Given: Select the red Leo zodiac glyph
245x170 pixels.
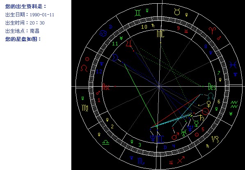Looking at the screenshot, I should [x=84, y=68].
